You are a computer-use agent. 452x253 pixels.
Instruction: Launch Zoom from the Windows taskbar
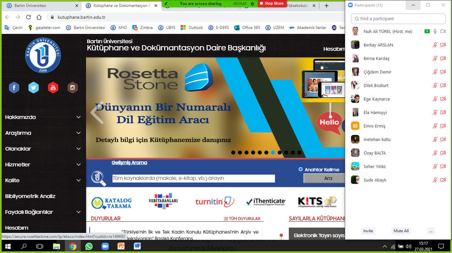[x=105, y=246]
